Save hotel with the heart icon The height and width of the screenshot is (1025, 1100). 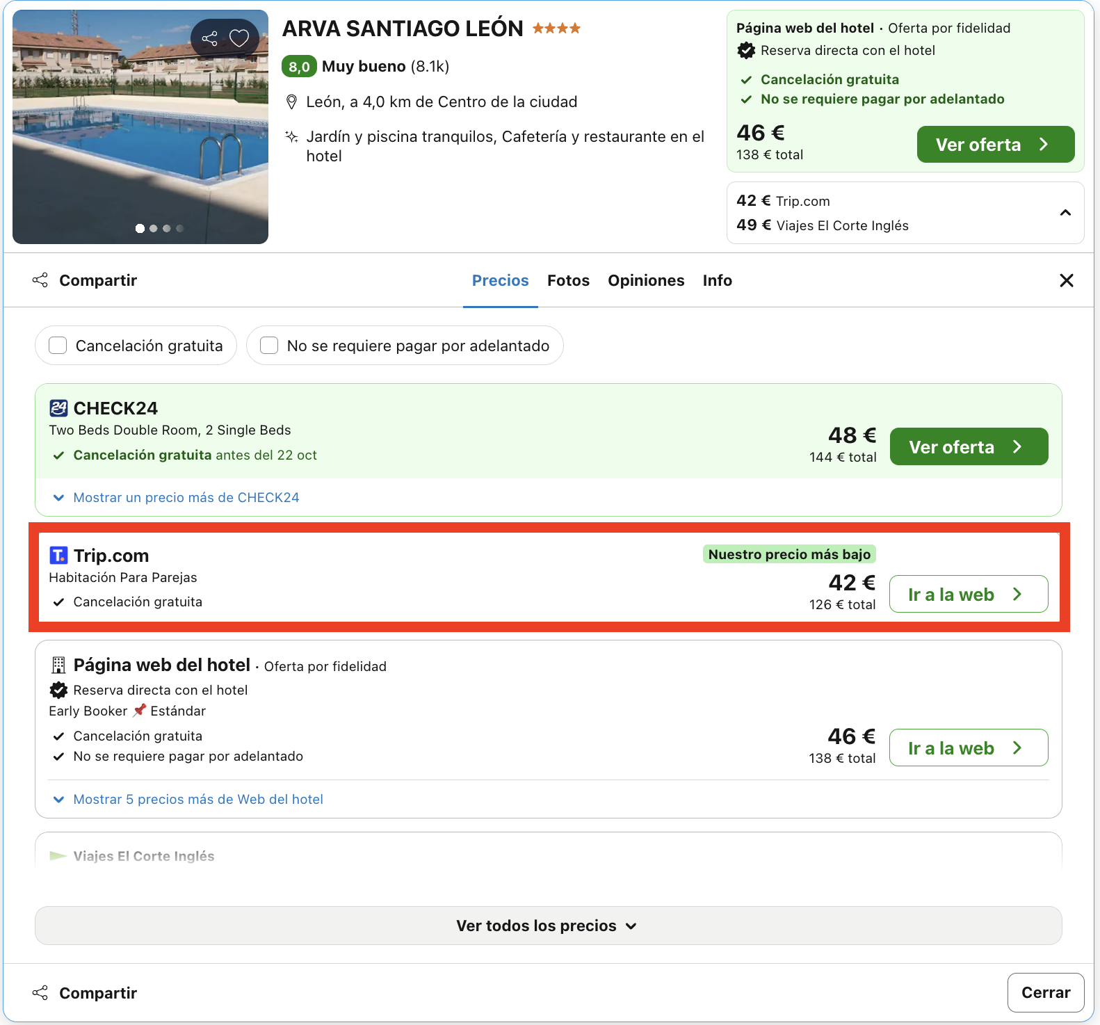[239, 38]
